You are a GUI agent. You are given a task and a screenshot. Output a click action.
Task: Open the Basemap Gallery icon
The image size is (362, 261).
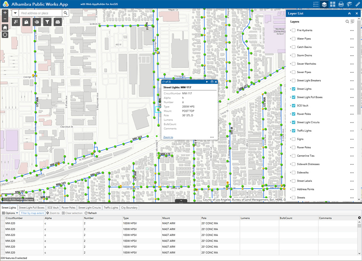coord(332,4)
